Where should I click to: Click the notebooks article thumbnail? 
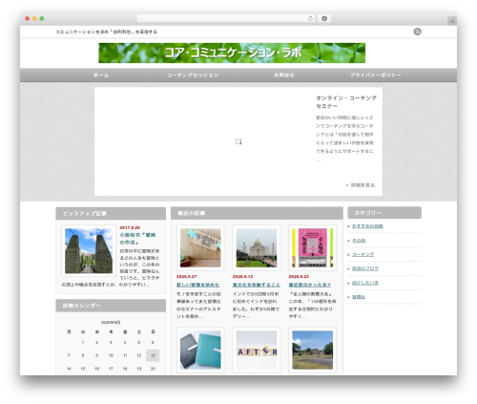click(200, 350)
